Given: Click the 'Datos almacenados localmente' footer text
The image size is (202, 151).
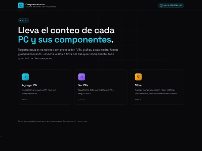Looking at the screenshot, I should point(53,121).
